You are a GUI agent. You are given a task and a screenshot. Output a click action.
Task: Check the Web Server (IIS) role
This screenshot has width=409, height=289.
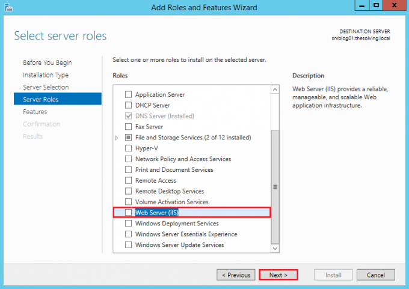pyautogui.click(x=128, y=213)
